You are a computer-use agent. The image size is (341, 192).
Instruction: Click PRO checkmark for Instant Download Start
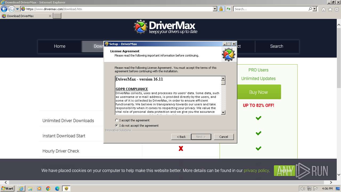coord(258,133)
